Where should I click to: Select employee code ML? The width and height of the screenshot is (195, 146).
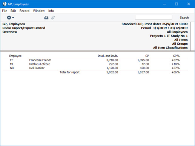click(12, 64)
